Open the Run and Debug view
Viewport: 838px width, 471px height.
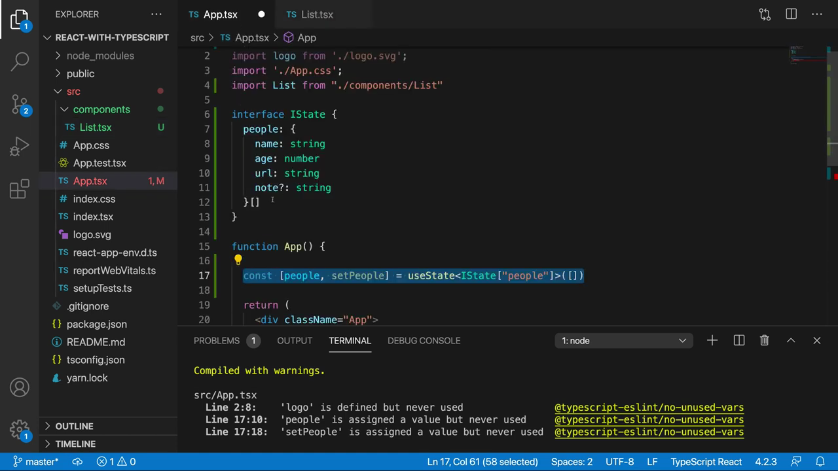tap(20, 147)
